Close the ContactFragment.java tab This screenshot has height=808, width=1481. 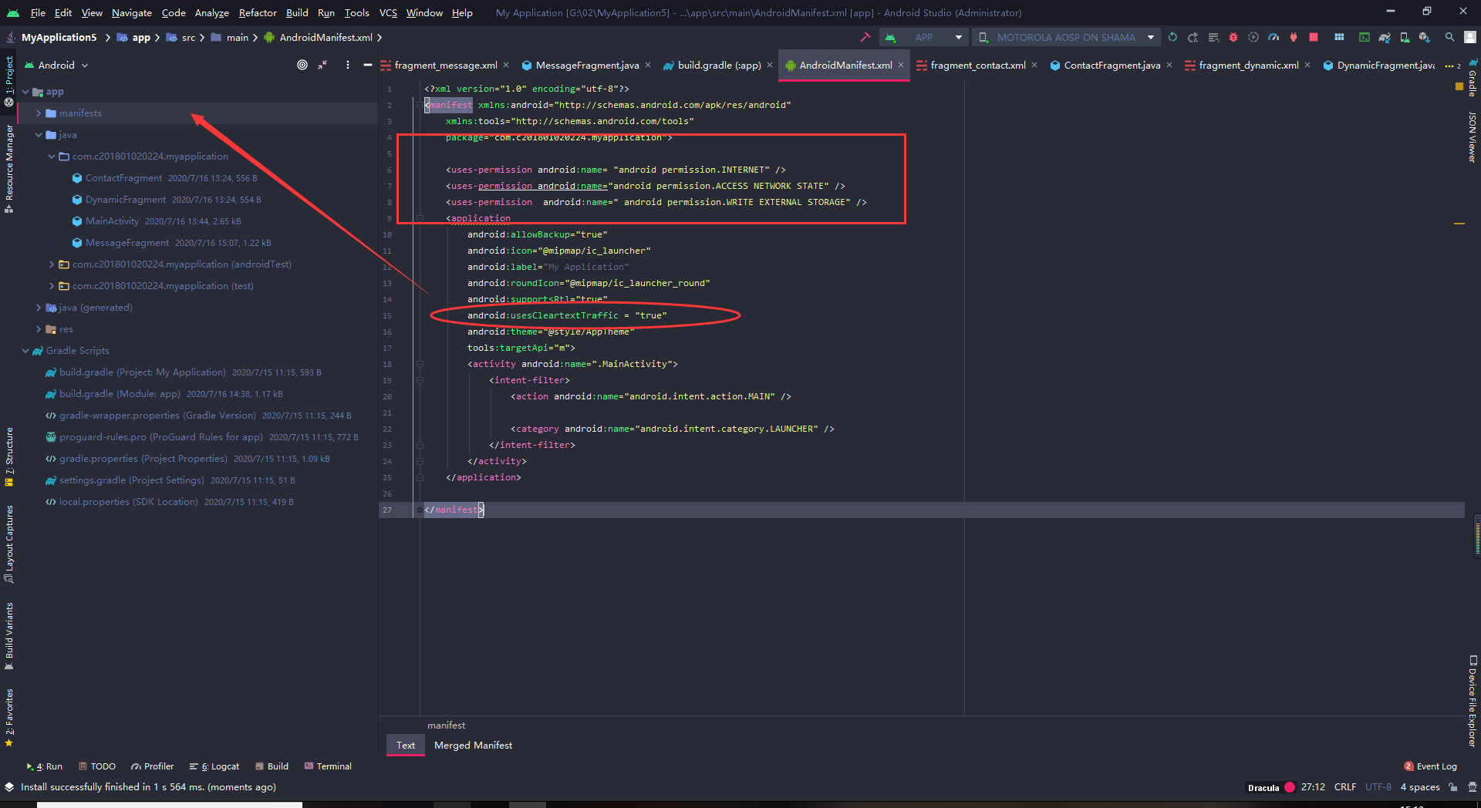pos(1169,66)
